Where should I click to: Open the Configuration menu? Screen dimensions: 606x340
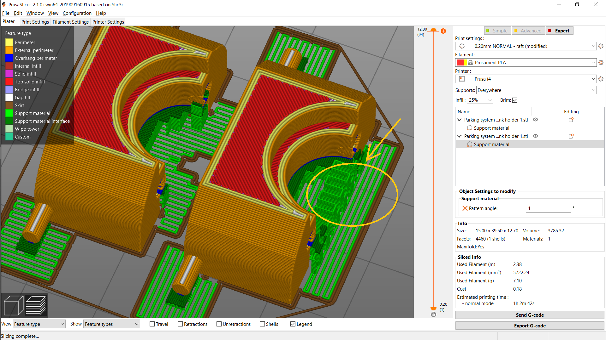(x=77, y=13)
